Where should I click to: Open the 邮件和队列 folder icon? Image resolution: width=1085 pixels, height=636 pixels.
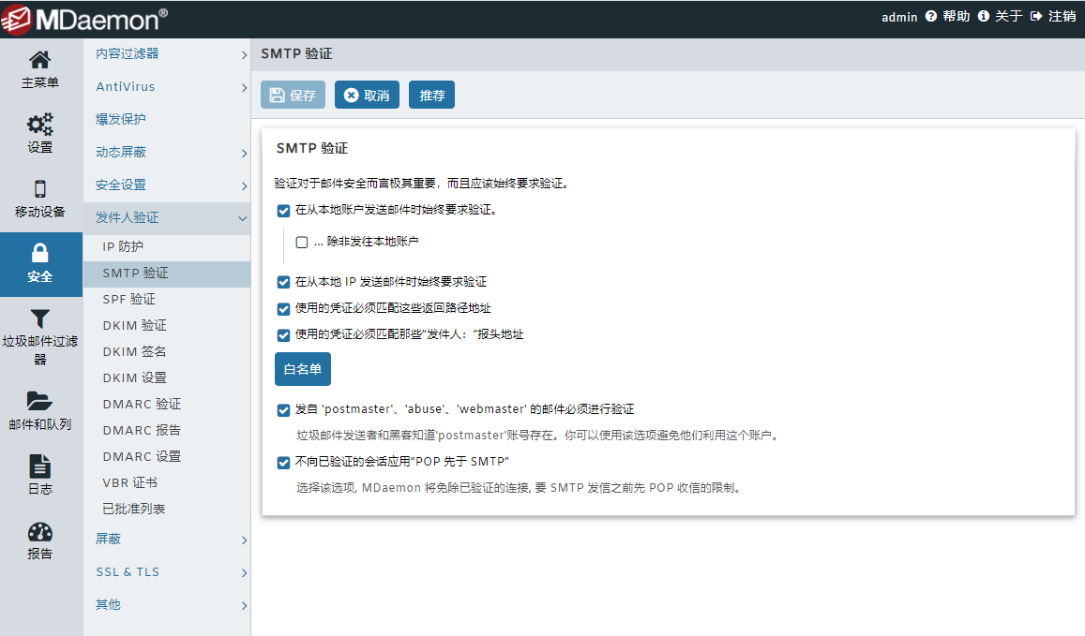pos(39,401)
